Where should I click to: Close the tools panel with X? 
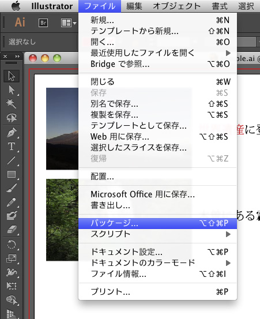click(x=5, y=57)
